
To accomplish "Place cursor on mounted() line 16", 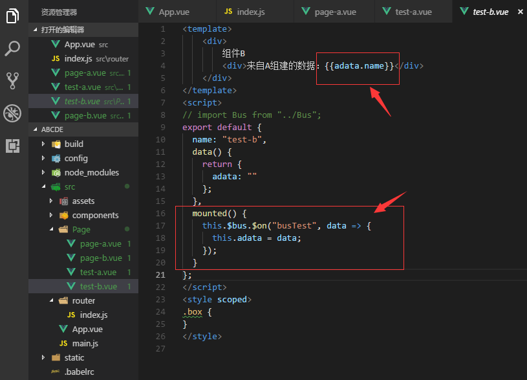I will (x=219, y=214).
